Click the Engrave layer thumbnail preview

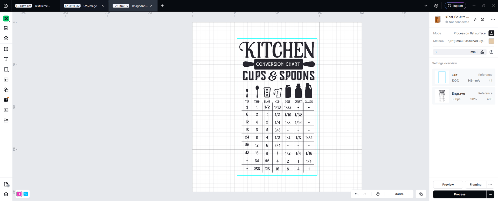click(x=442, y=96)
